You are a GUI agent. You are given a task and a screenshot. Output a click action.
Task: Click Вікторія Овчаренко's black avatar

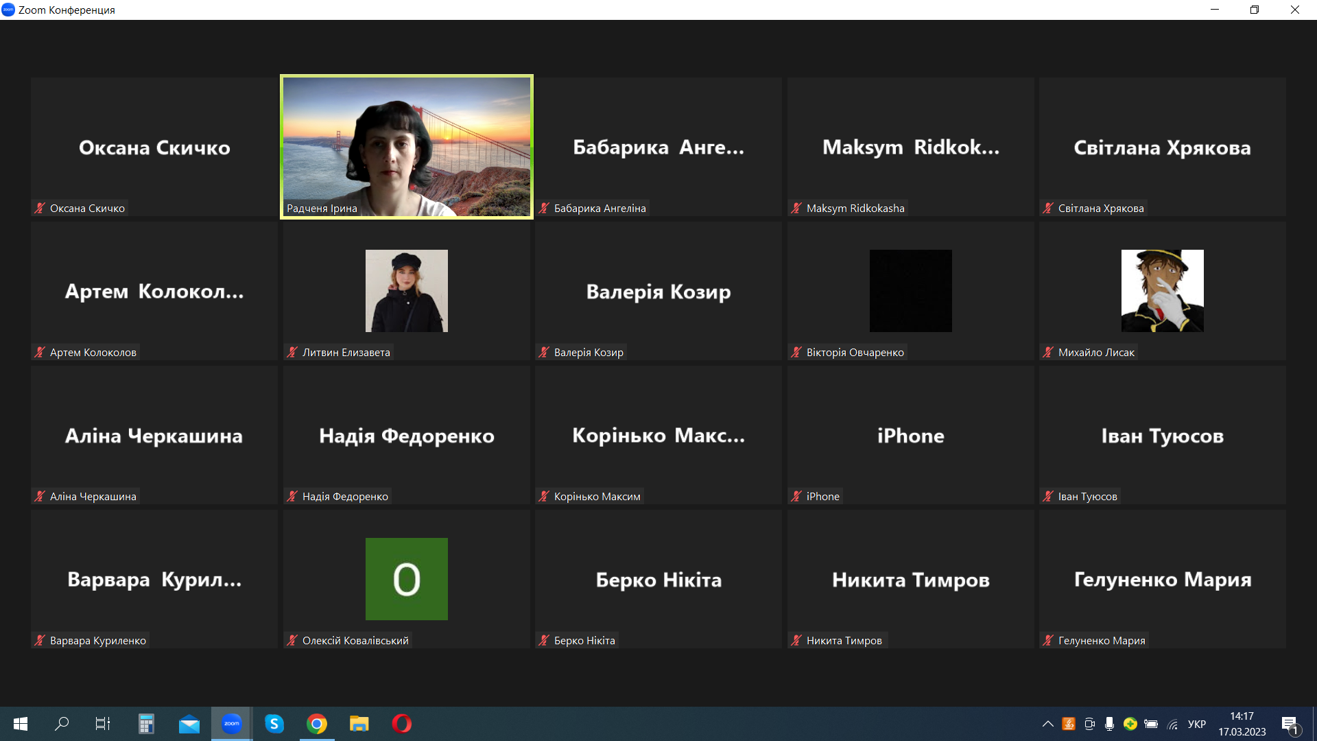(911, 291)
